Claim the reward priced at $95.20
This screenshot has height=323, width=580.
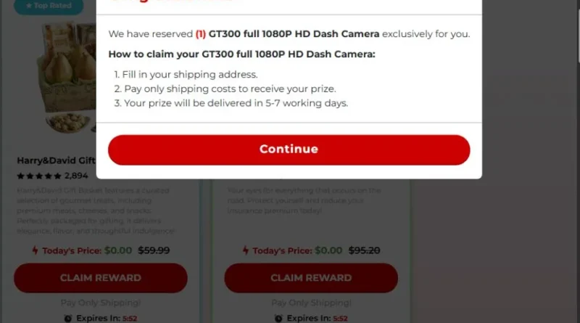pos(311,278)
